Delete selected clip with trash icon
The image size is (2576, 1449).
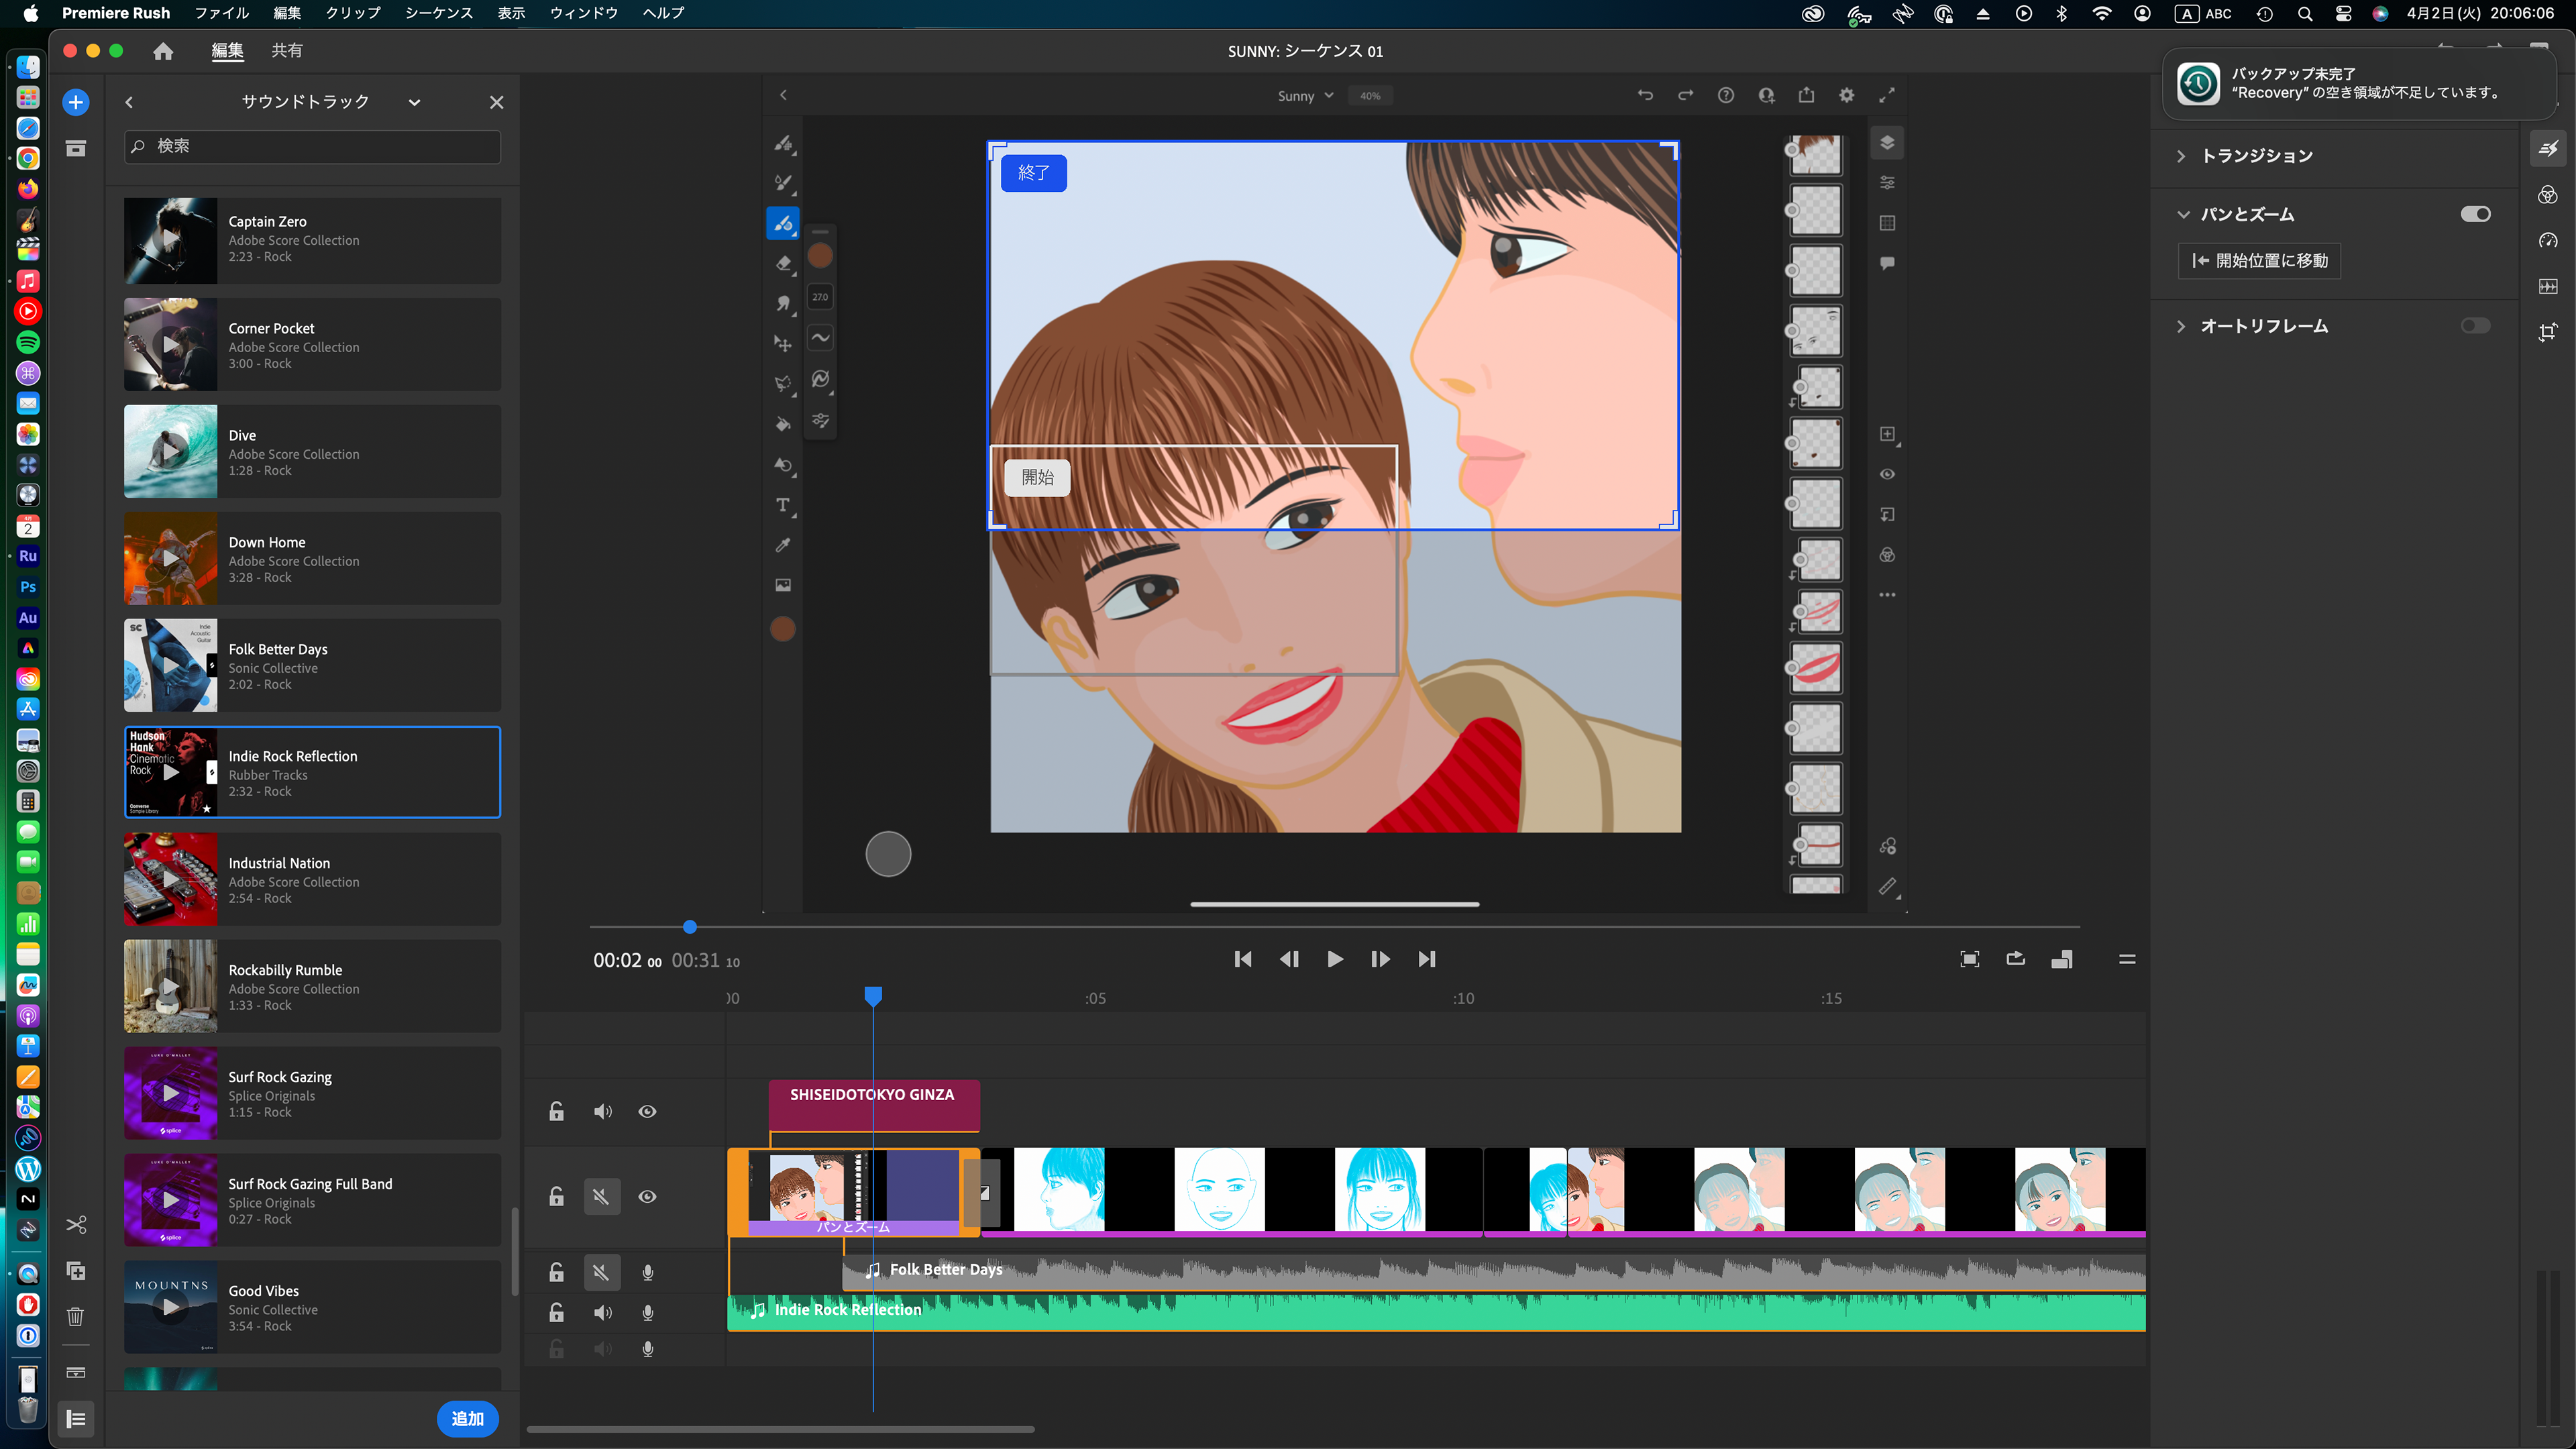tap(75, 1317)
